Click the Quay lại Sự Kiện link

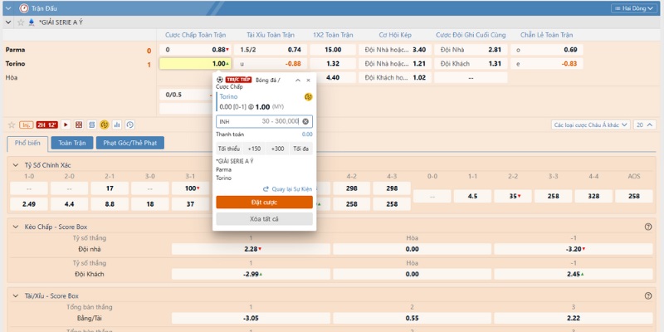tap(287, 188)
